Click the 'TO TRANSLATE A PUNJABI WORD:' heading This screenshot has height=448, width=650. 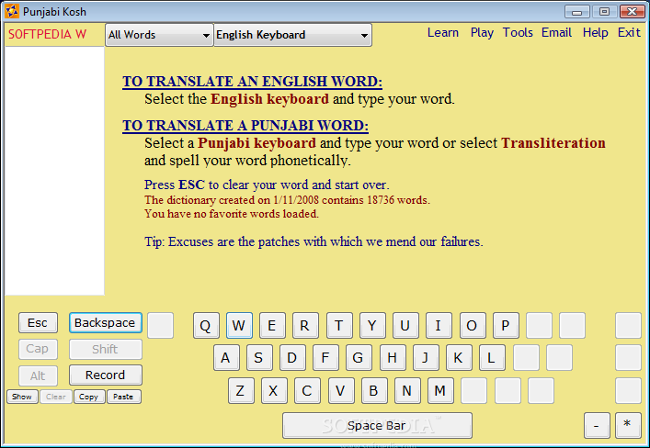coord(245,126)
